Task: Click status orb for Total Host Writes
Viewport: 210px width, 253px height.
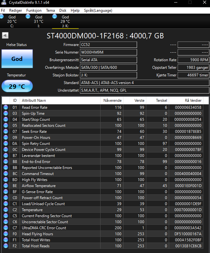Action: click(6, 240)
